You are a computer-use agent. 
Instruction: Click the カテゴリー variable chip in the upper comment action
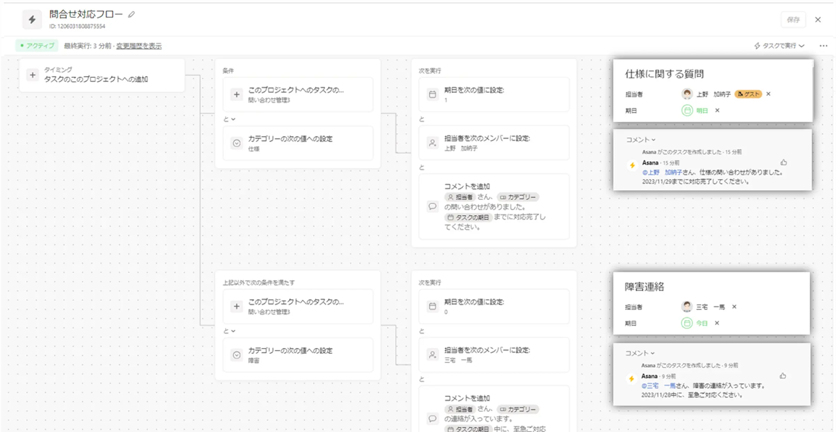click(x=518, y=197)
